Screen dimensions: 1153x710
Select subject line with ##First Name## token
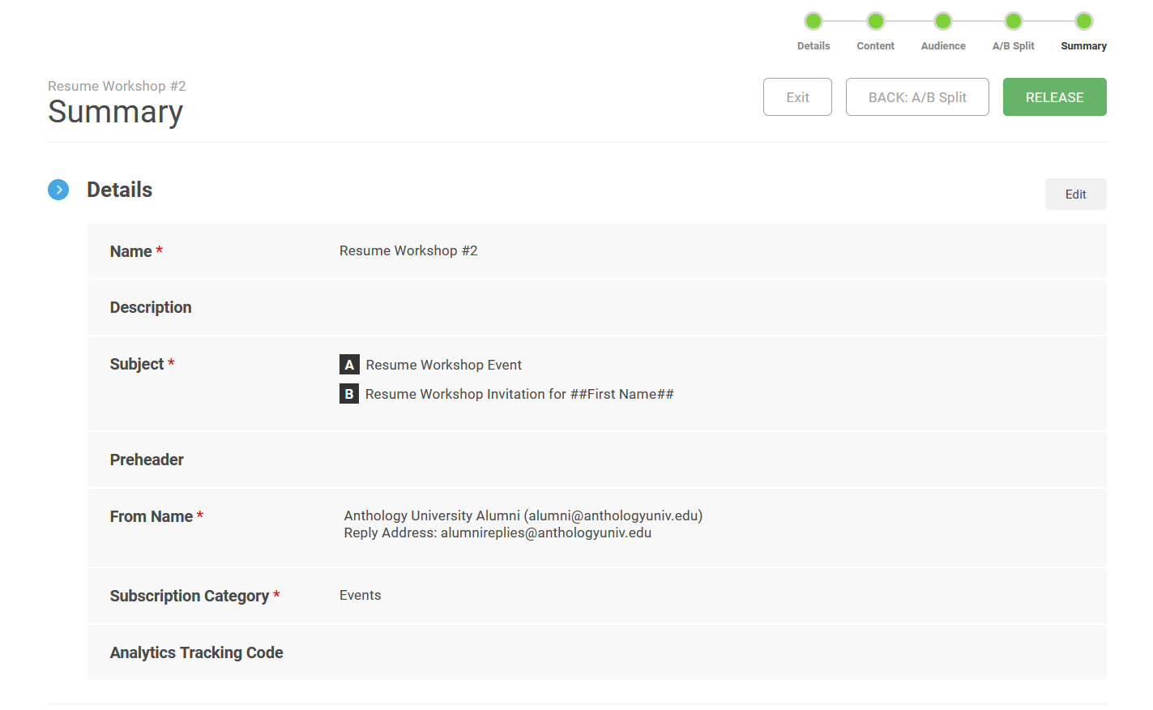519,395
